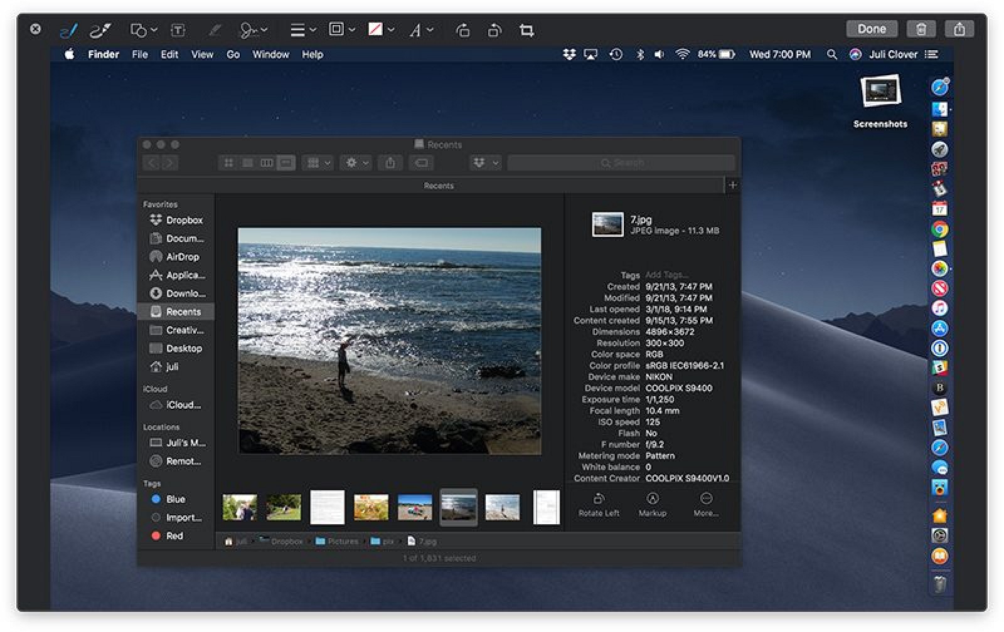Rotate the screenshot left
This screenshot has height=632, width=1004.
[462, 30]
